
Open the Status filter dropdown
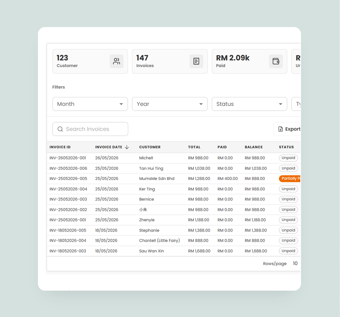point(249,104)
